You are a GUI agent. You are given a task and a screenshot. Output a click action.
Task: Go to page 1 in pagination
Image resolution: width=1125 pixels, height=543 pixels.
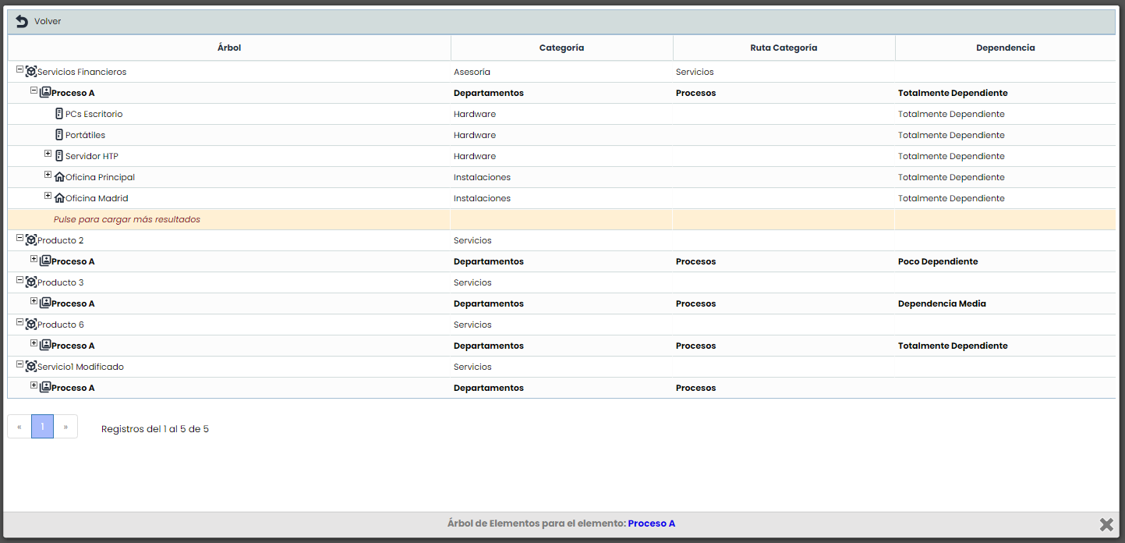click(42, 427)
